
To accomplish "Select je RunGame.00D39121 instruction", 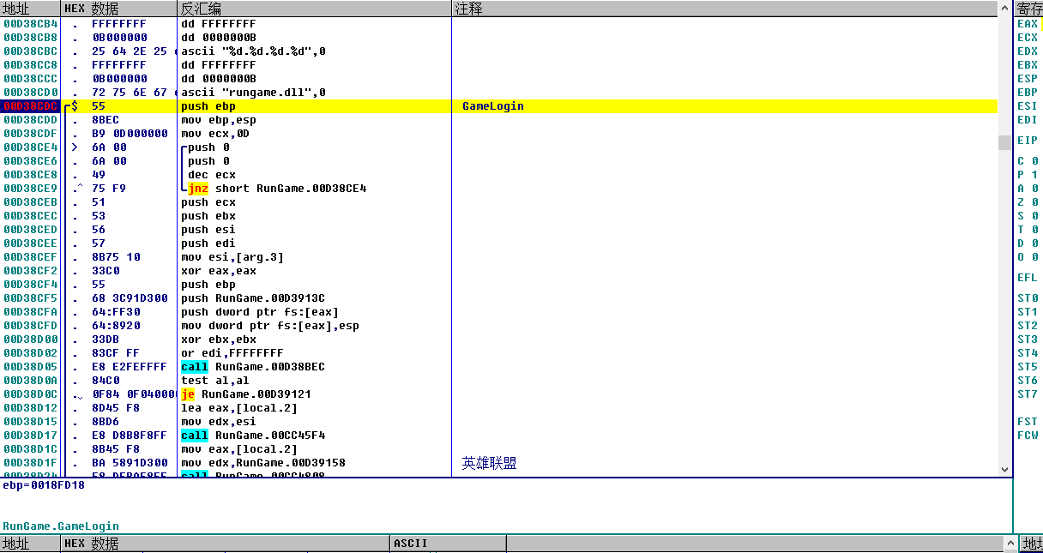I will 246,394.
